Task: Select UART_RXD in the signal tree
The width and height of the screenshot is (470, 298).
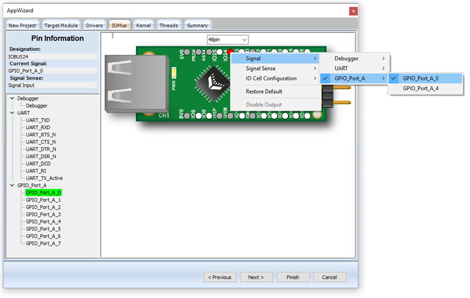Action: click(x=38, y=127)
